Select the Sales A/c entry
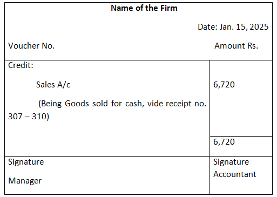Viewport: 277px width, 197px height. 53,85
